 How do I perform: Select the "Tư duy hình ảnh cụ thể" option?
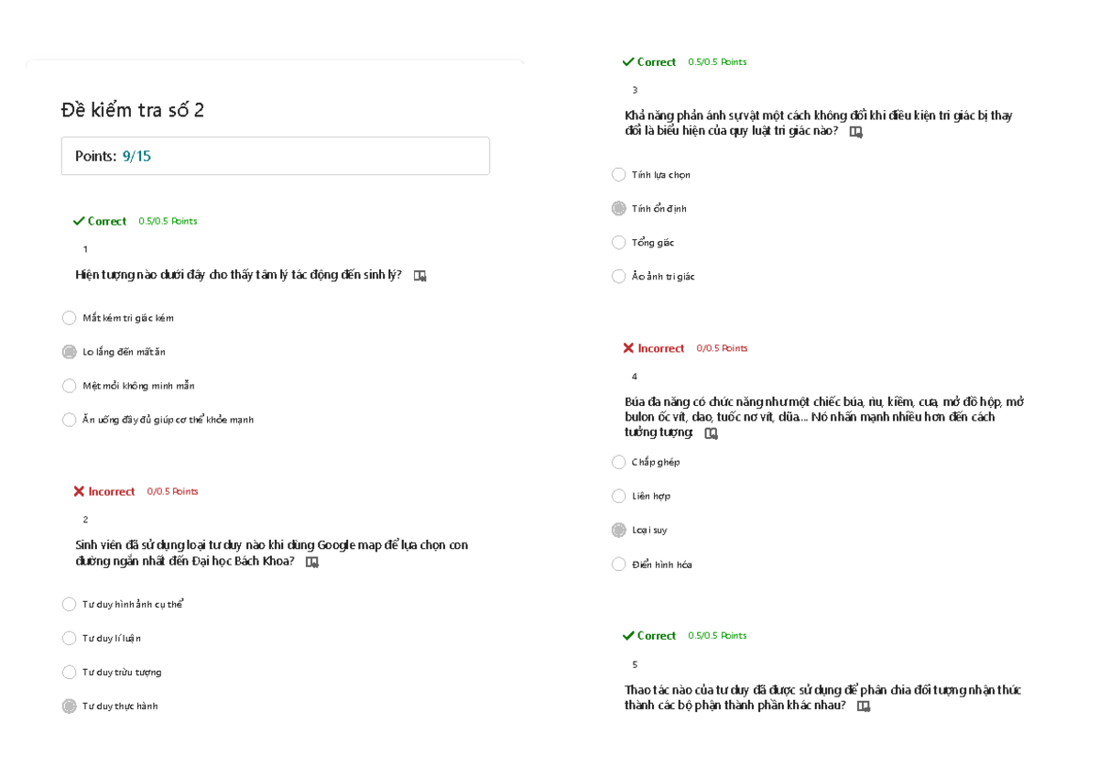pos(70,605)
